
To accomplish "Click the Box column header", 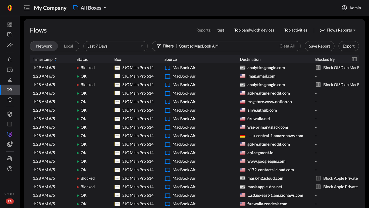I will (118, 59).
